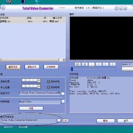Click the Duration 5081.568 s line in file info

[85, 82]
